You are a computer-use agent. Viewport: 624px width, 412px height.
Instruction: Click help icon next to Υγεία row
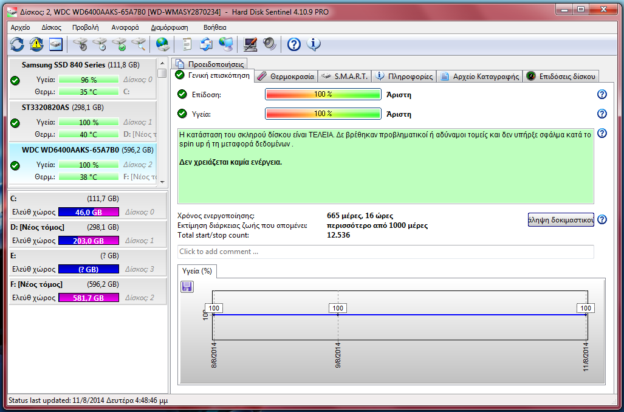[602, 114]
